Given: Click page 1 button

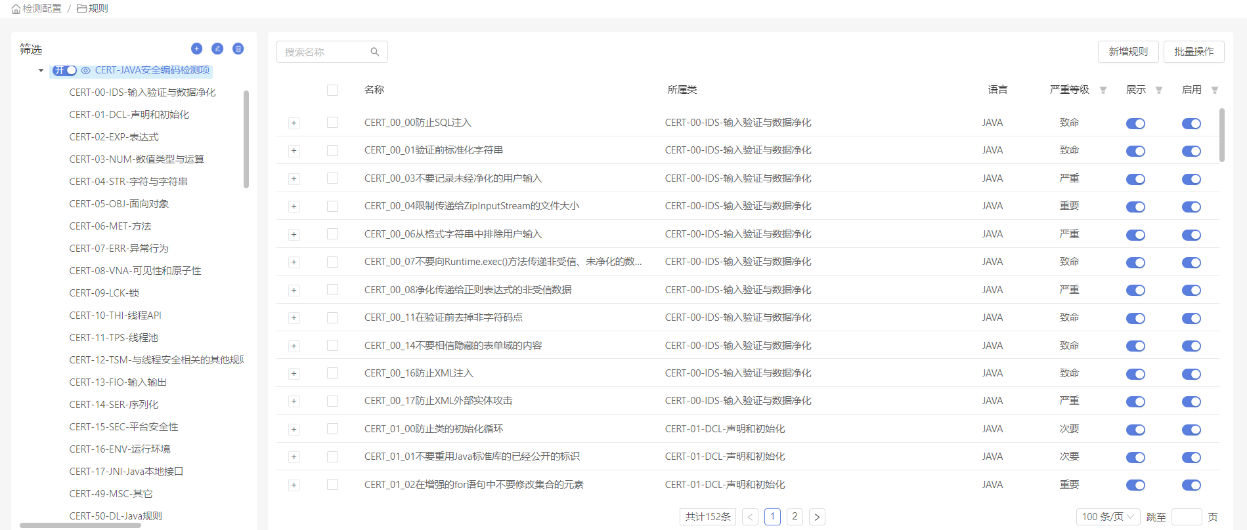Looking at the screenshot, I should click(772, 517).
